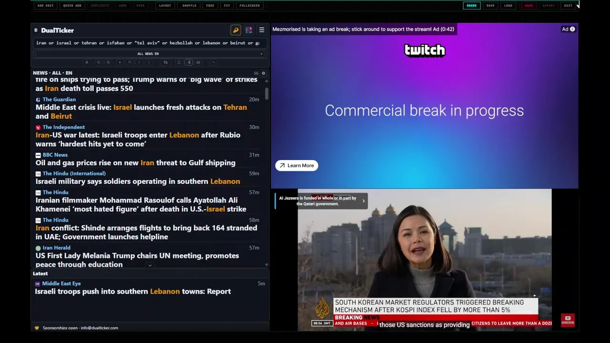Click the DualTicker logo icon

36,30
